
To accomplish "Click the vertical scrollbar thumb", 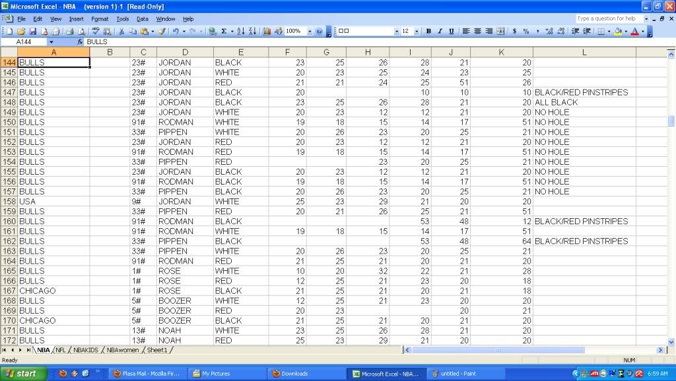I will [671, 121].
